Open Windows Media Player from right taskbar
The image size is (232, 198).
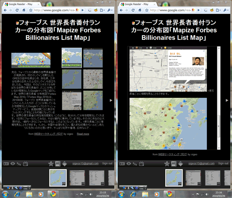(x=156, y=194)
